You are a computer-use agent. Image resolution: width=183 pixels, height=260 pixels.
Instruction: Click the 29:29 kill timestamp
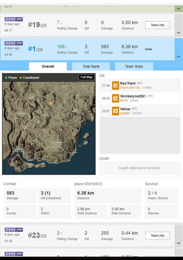(106, 98)
